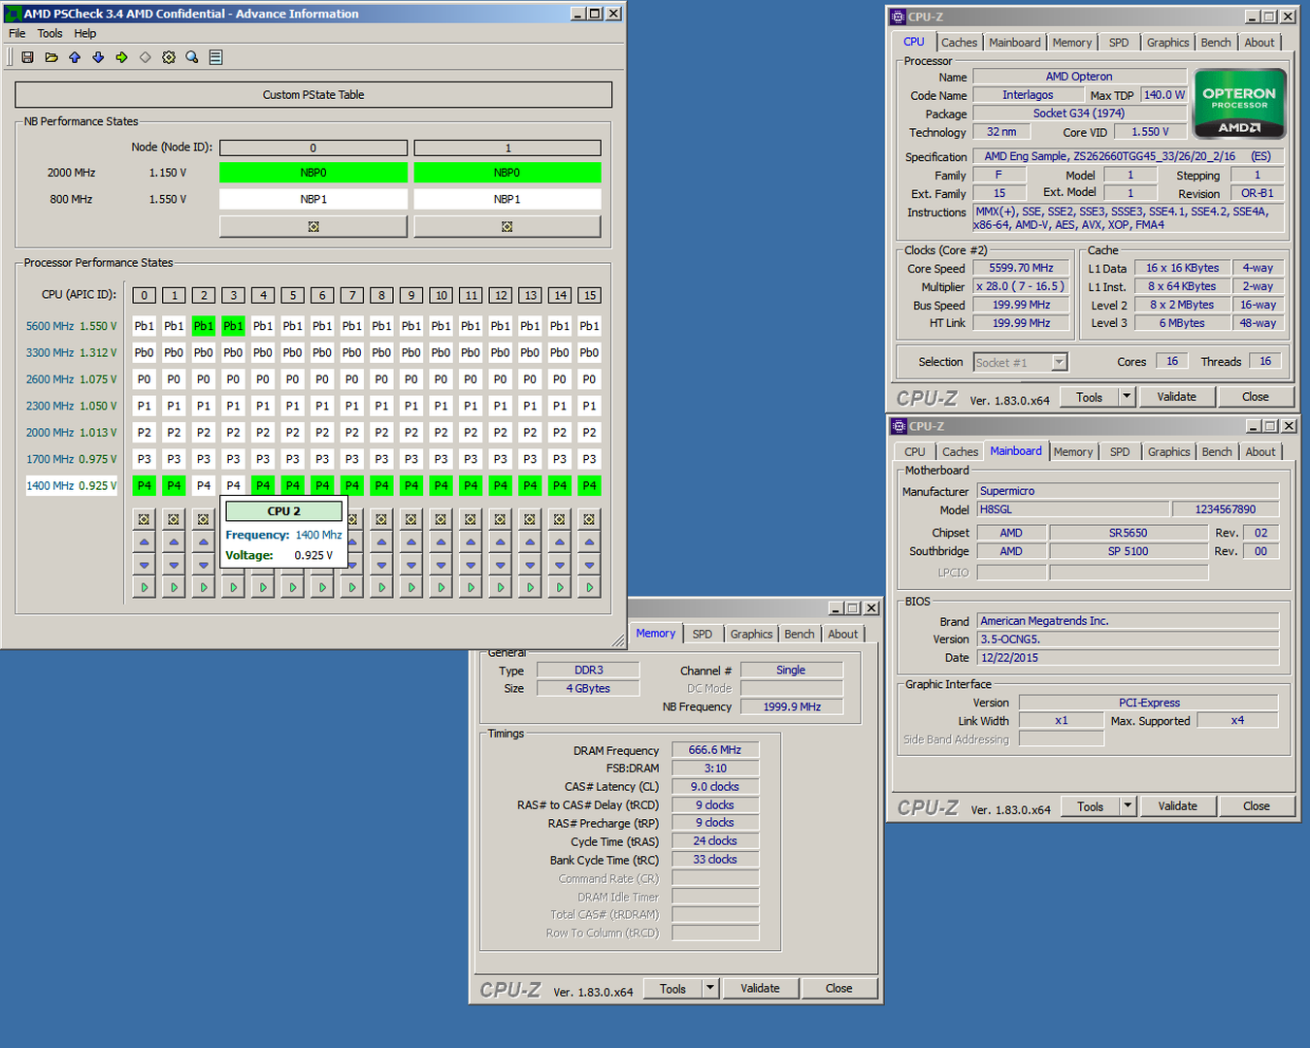Click the 5600 MHz 1.550 V row label
This screenshot has width=1310, height=1048.
coord(71,326)
